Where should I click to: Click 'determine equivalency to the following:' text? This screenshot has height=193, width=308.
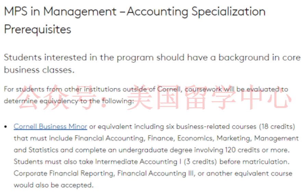(69, 101)
